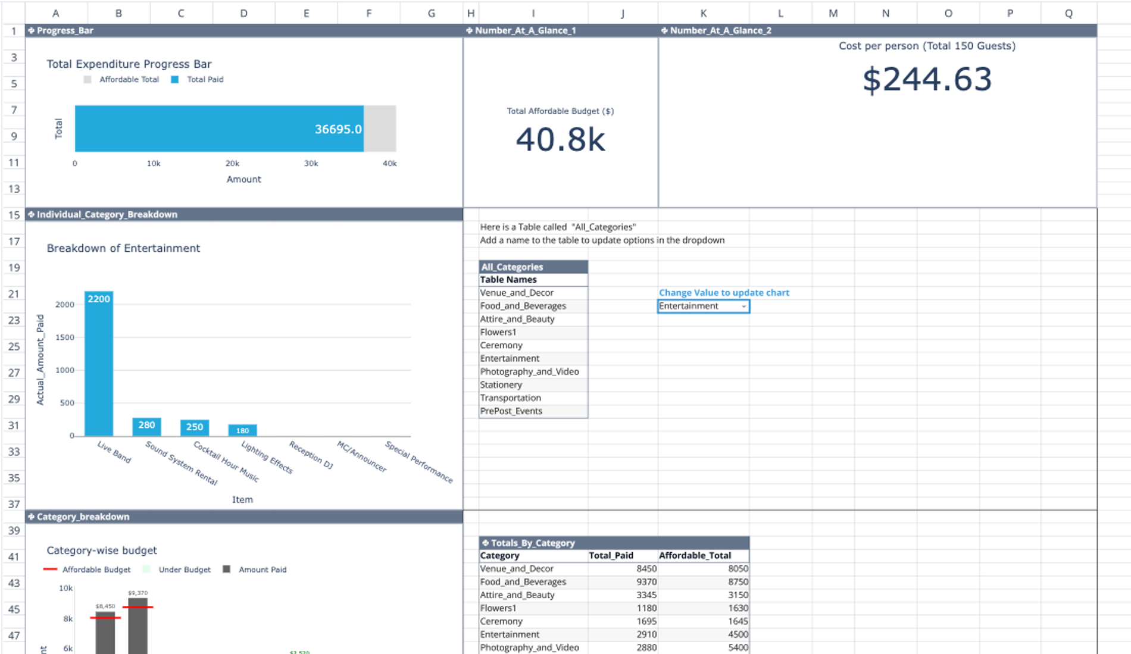Click the Breakdown of Entertainment chart title
Viewport: 1131px width, 654px height.
pos(123,248)
